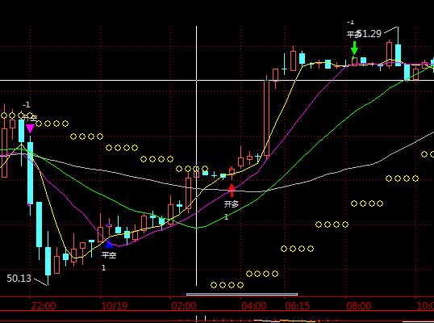Select the 50.13 low price label
The width and height of the screenshot is (434, 323).
19,279
